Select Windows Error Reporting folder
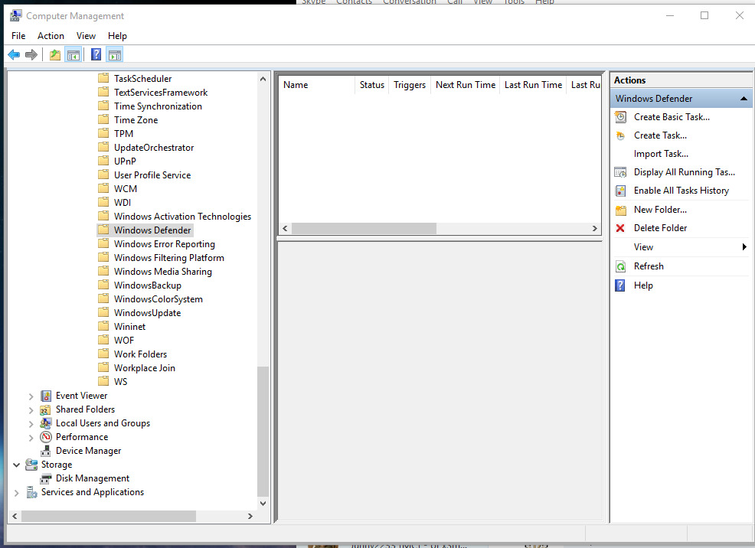 [164, 244]
